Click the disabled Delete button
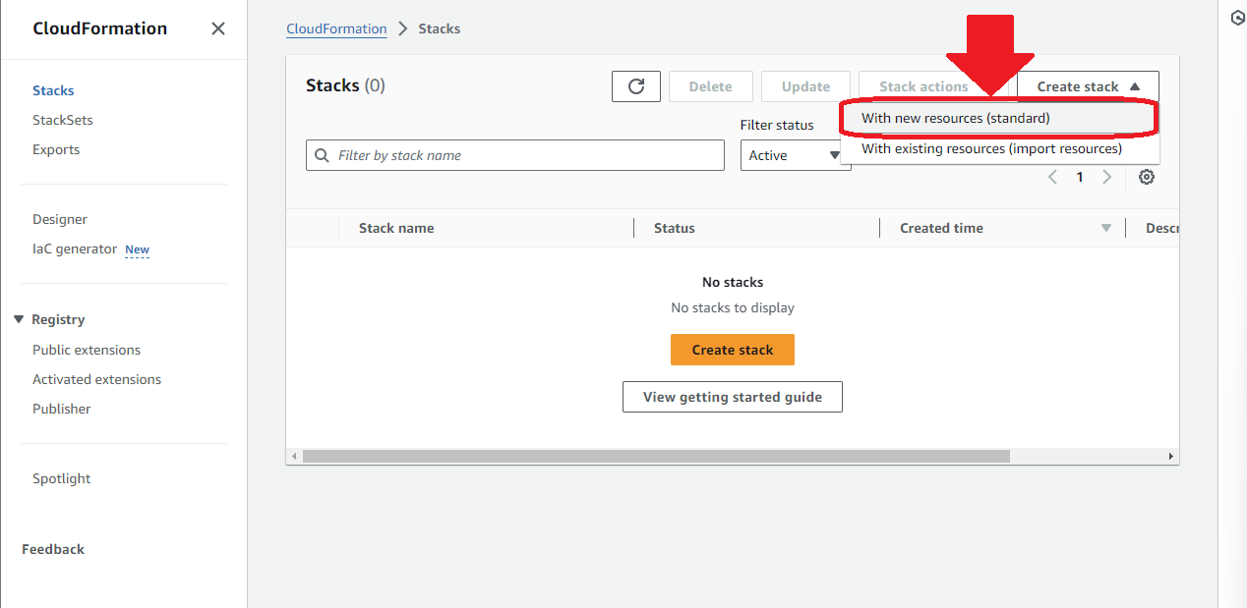Viewport: 1247px width, 608px height. click(x=710, y=86)
